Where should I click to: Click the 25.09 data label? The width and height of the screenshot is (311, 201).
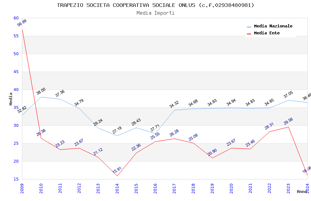point(193,137)
